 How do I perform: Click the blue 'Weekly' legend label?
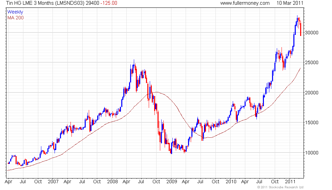point(15,12)
